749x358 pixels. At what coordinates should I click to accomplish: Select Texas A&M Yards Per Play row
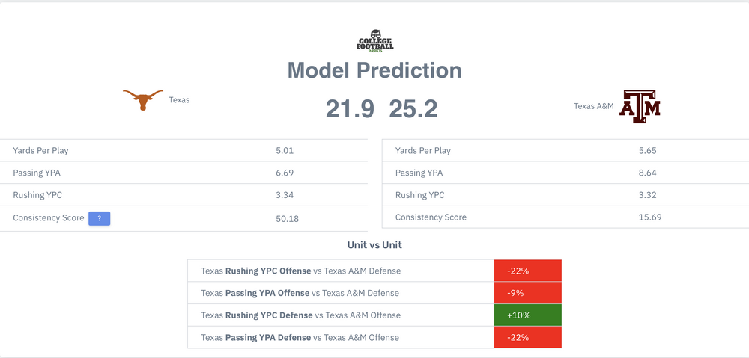(x=565, y=150)
